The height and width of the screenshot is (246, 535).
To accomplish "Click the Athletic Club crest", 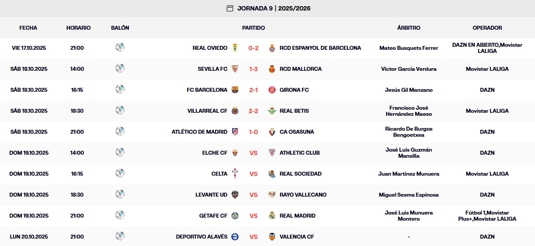I will point(272,153).
